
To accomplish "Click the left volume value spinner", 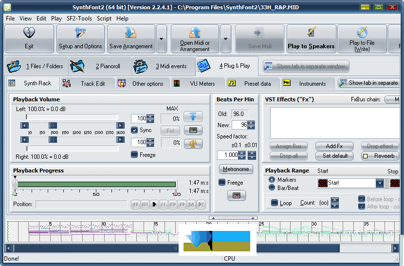I will click(150, 118).
